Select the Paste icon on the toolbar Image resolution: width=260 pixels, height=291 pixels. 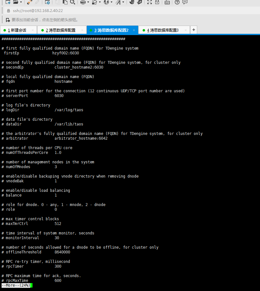[65, 2]
